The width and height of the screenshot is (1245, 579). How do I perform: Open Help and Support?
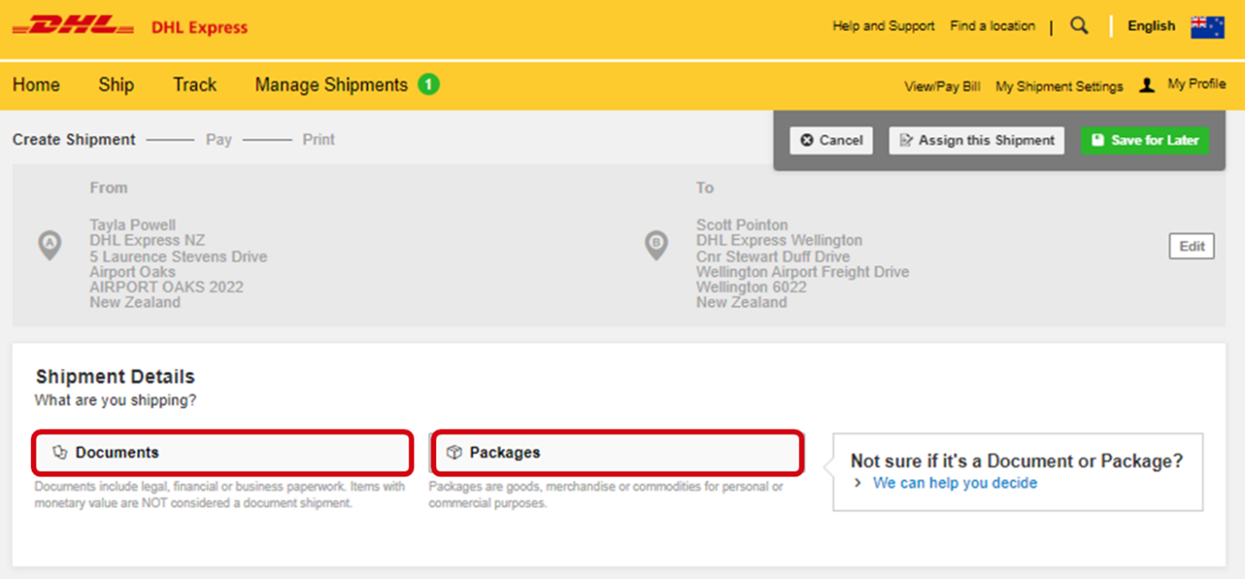pyautogui.click(x=884, y=25)
